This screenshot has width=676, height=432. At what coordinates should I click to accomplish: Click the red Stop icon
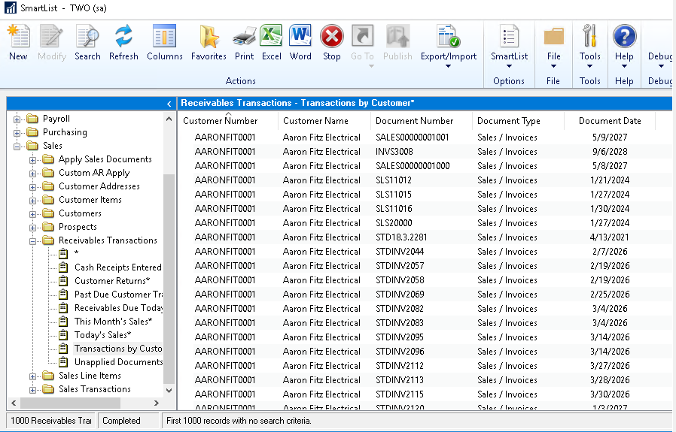click(331, 36)
